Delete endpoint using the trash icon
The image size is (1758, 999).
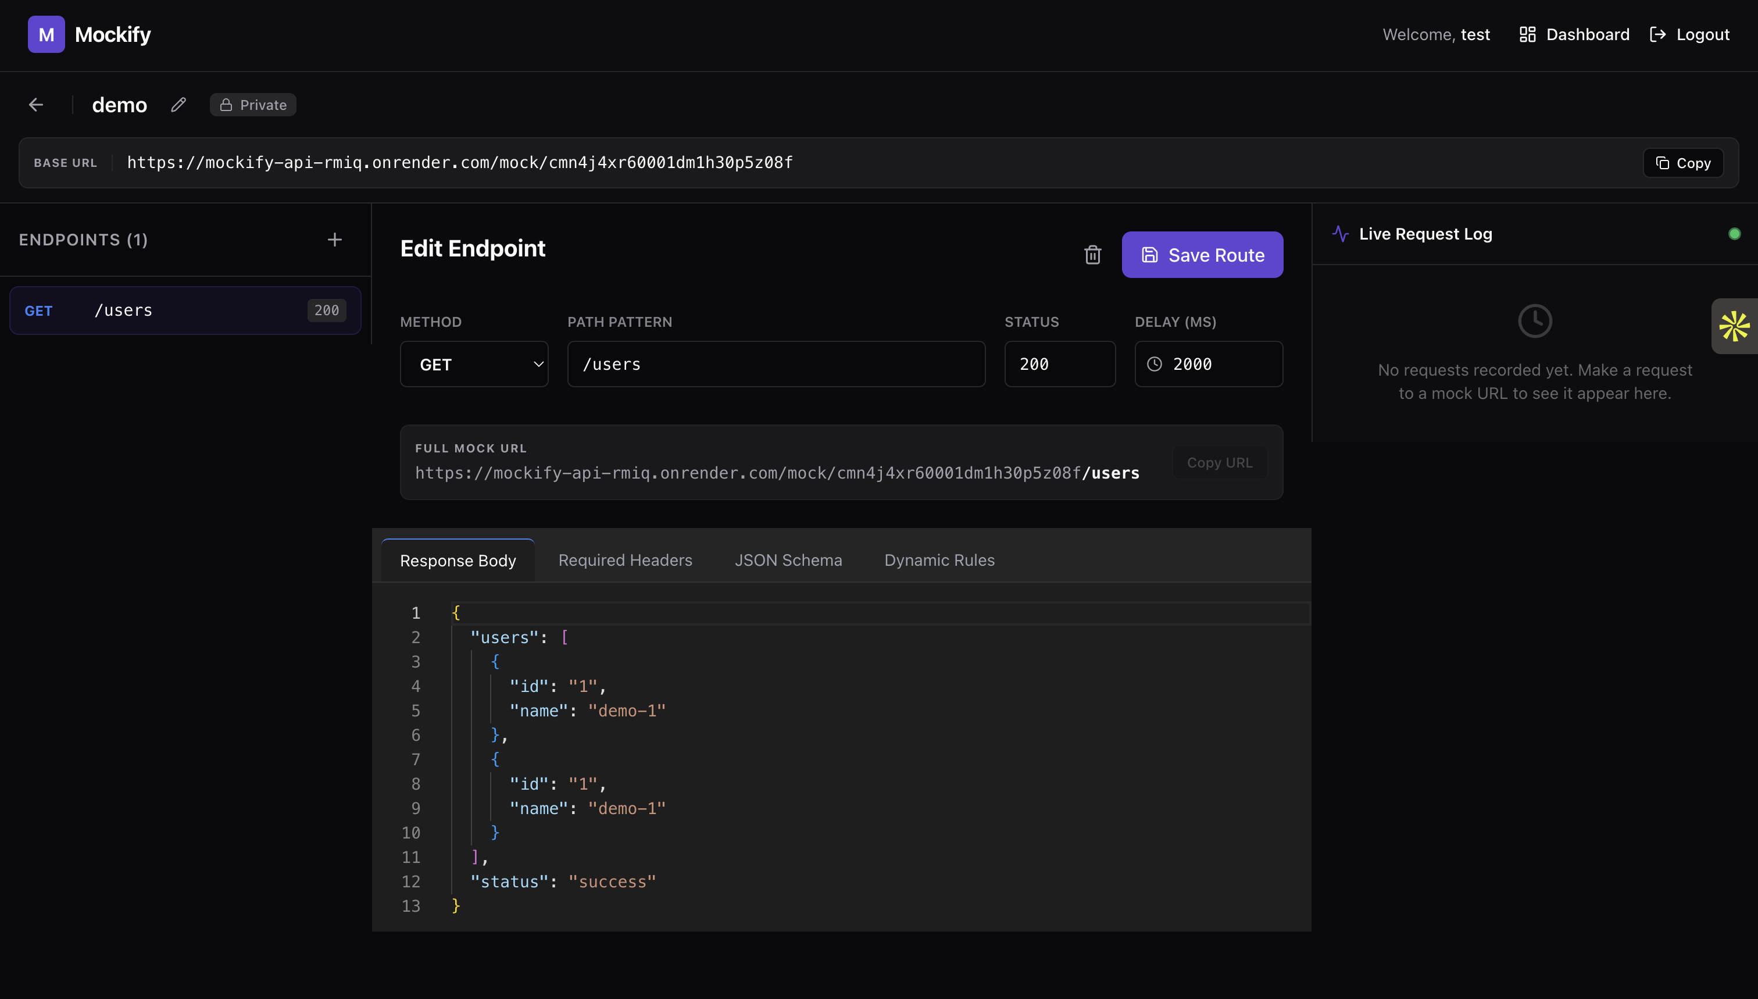(1093, 255)
